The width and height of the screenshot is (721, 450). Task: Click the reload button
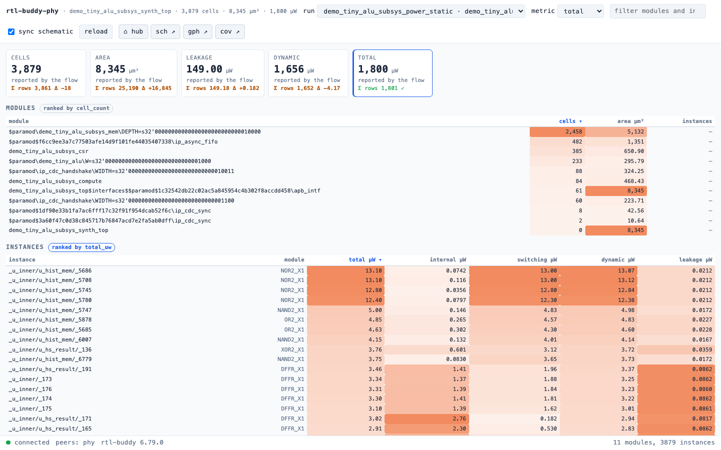(96, 31)
